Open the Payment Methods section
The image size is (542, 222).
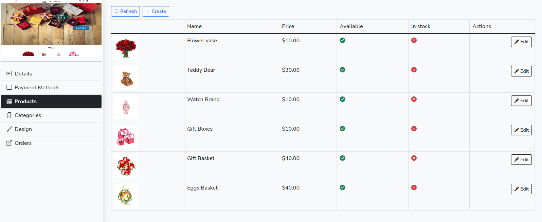pos(37,87)
